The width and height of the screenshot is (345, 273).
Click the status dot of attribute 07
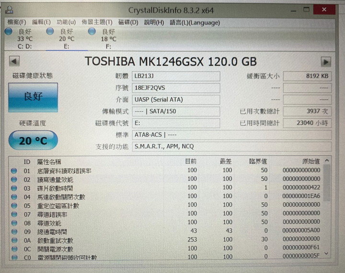(14, 214)
